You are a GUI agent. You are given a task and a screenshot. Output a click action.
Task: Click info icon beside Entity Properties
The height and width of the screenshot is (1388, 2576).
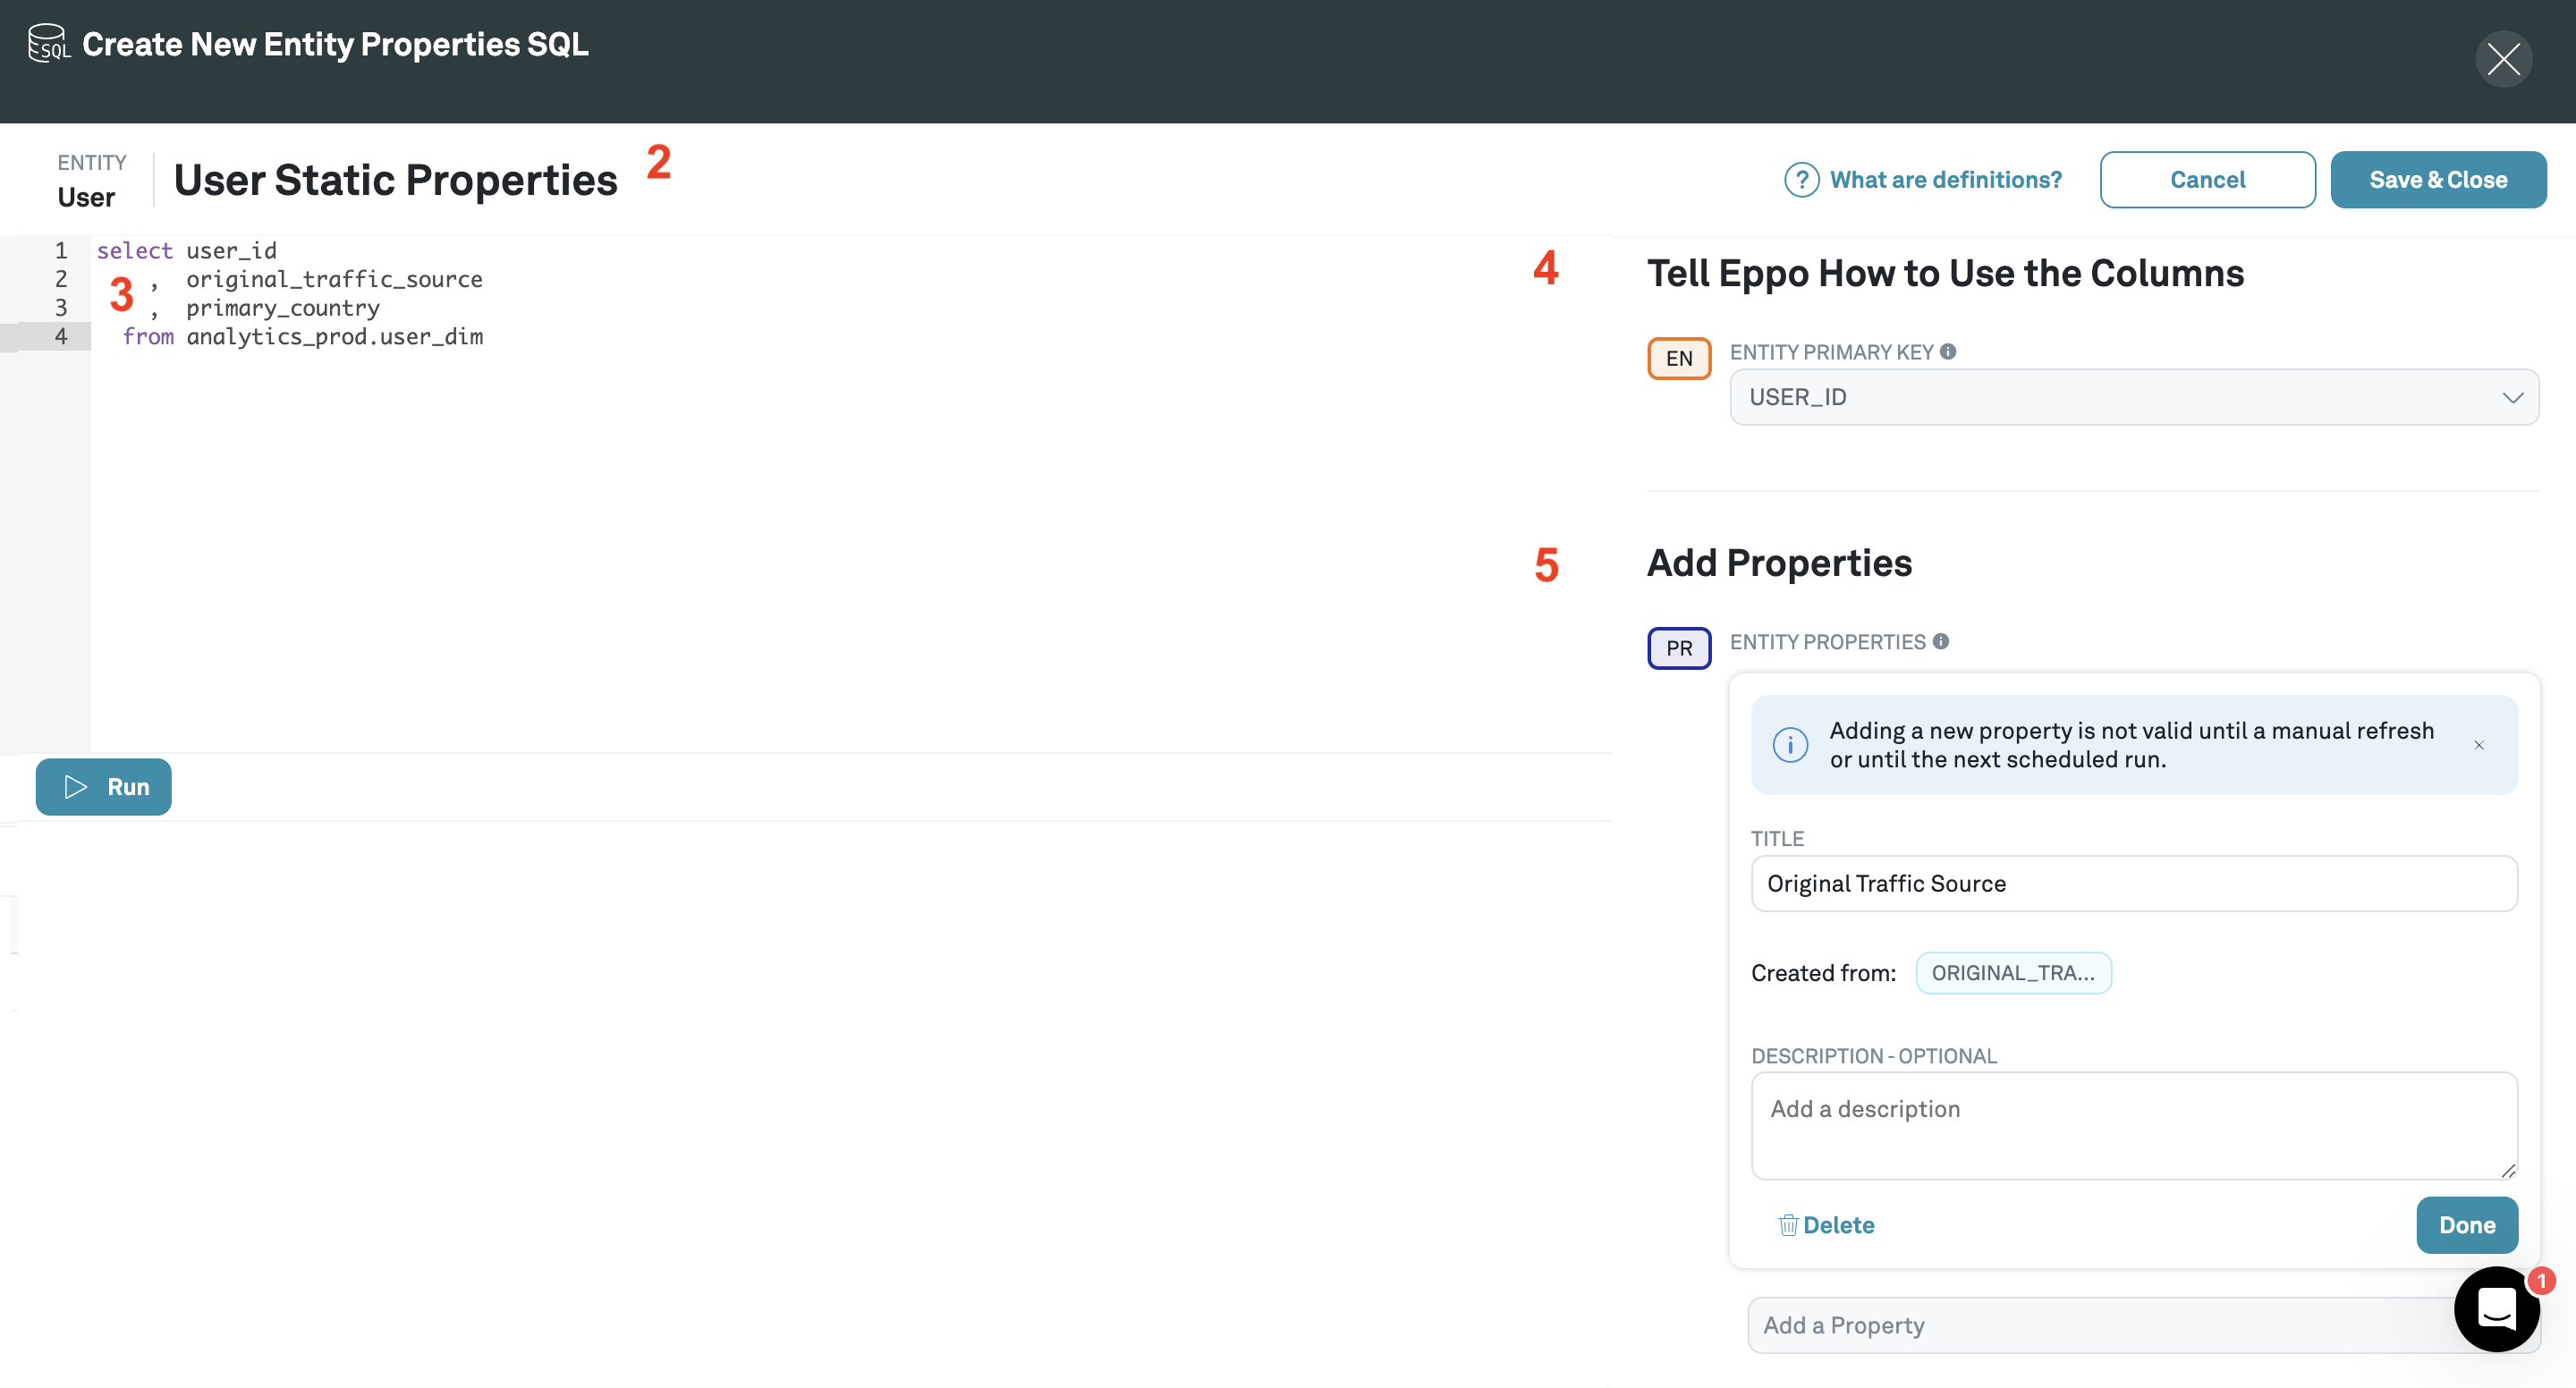click(x=1940, y=641)
